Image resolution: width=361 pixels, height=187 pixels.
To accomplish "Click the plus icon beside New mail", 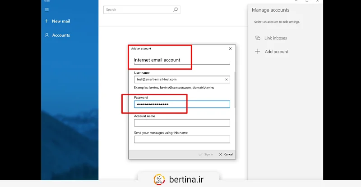I will (x=46, y=21).
